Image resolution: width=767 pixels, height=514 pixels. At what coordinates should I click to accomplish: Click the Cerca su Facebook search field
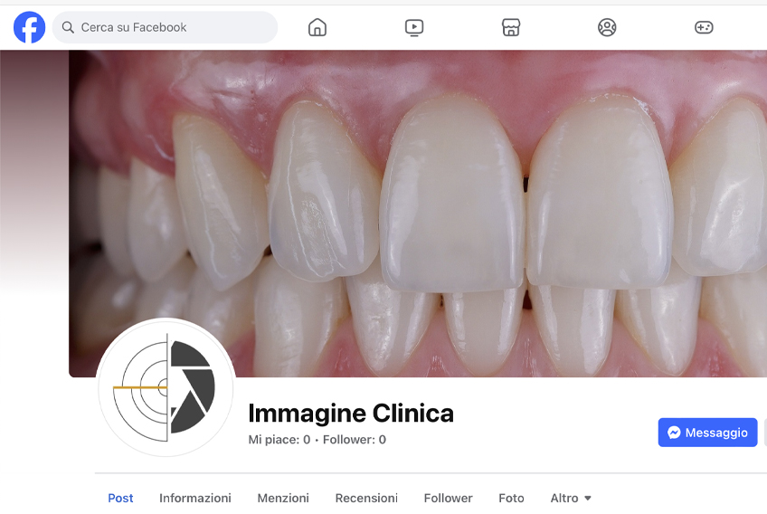[x=165, y=27]
